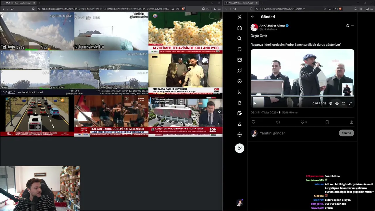This screenshot has height=211, width=375.
Task: Click Grok explain icon on ANKA post
Action: (x=347, y=25)
